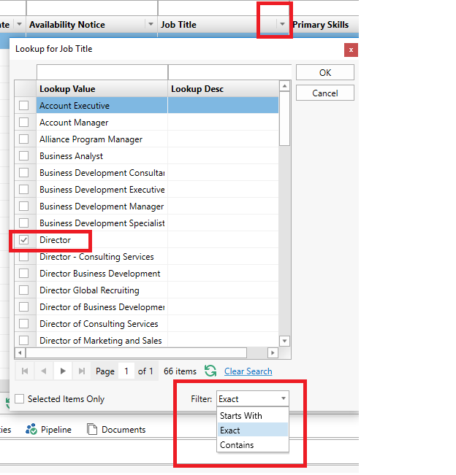Confirm selection with OK button

tap(325, 72)
